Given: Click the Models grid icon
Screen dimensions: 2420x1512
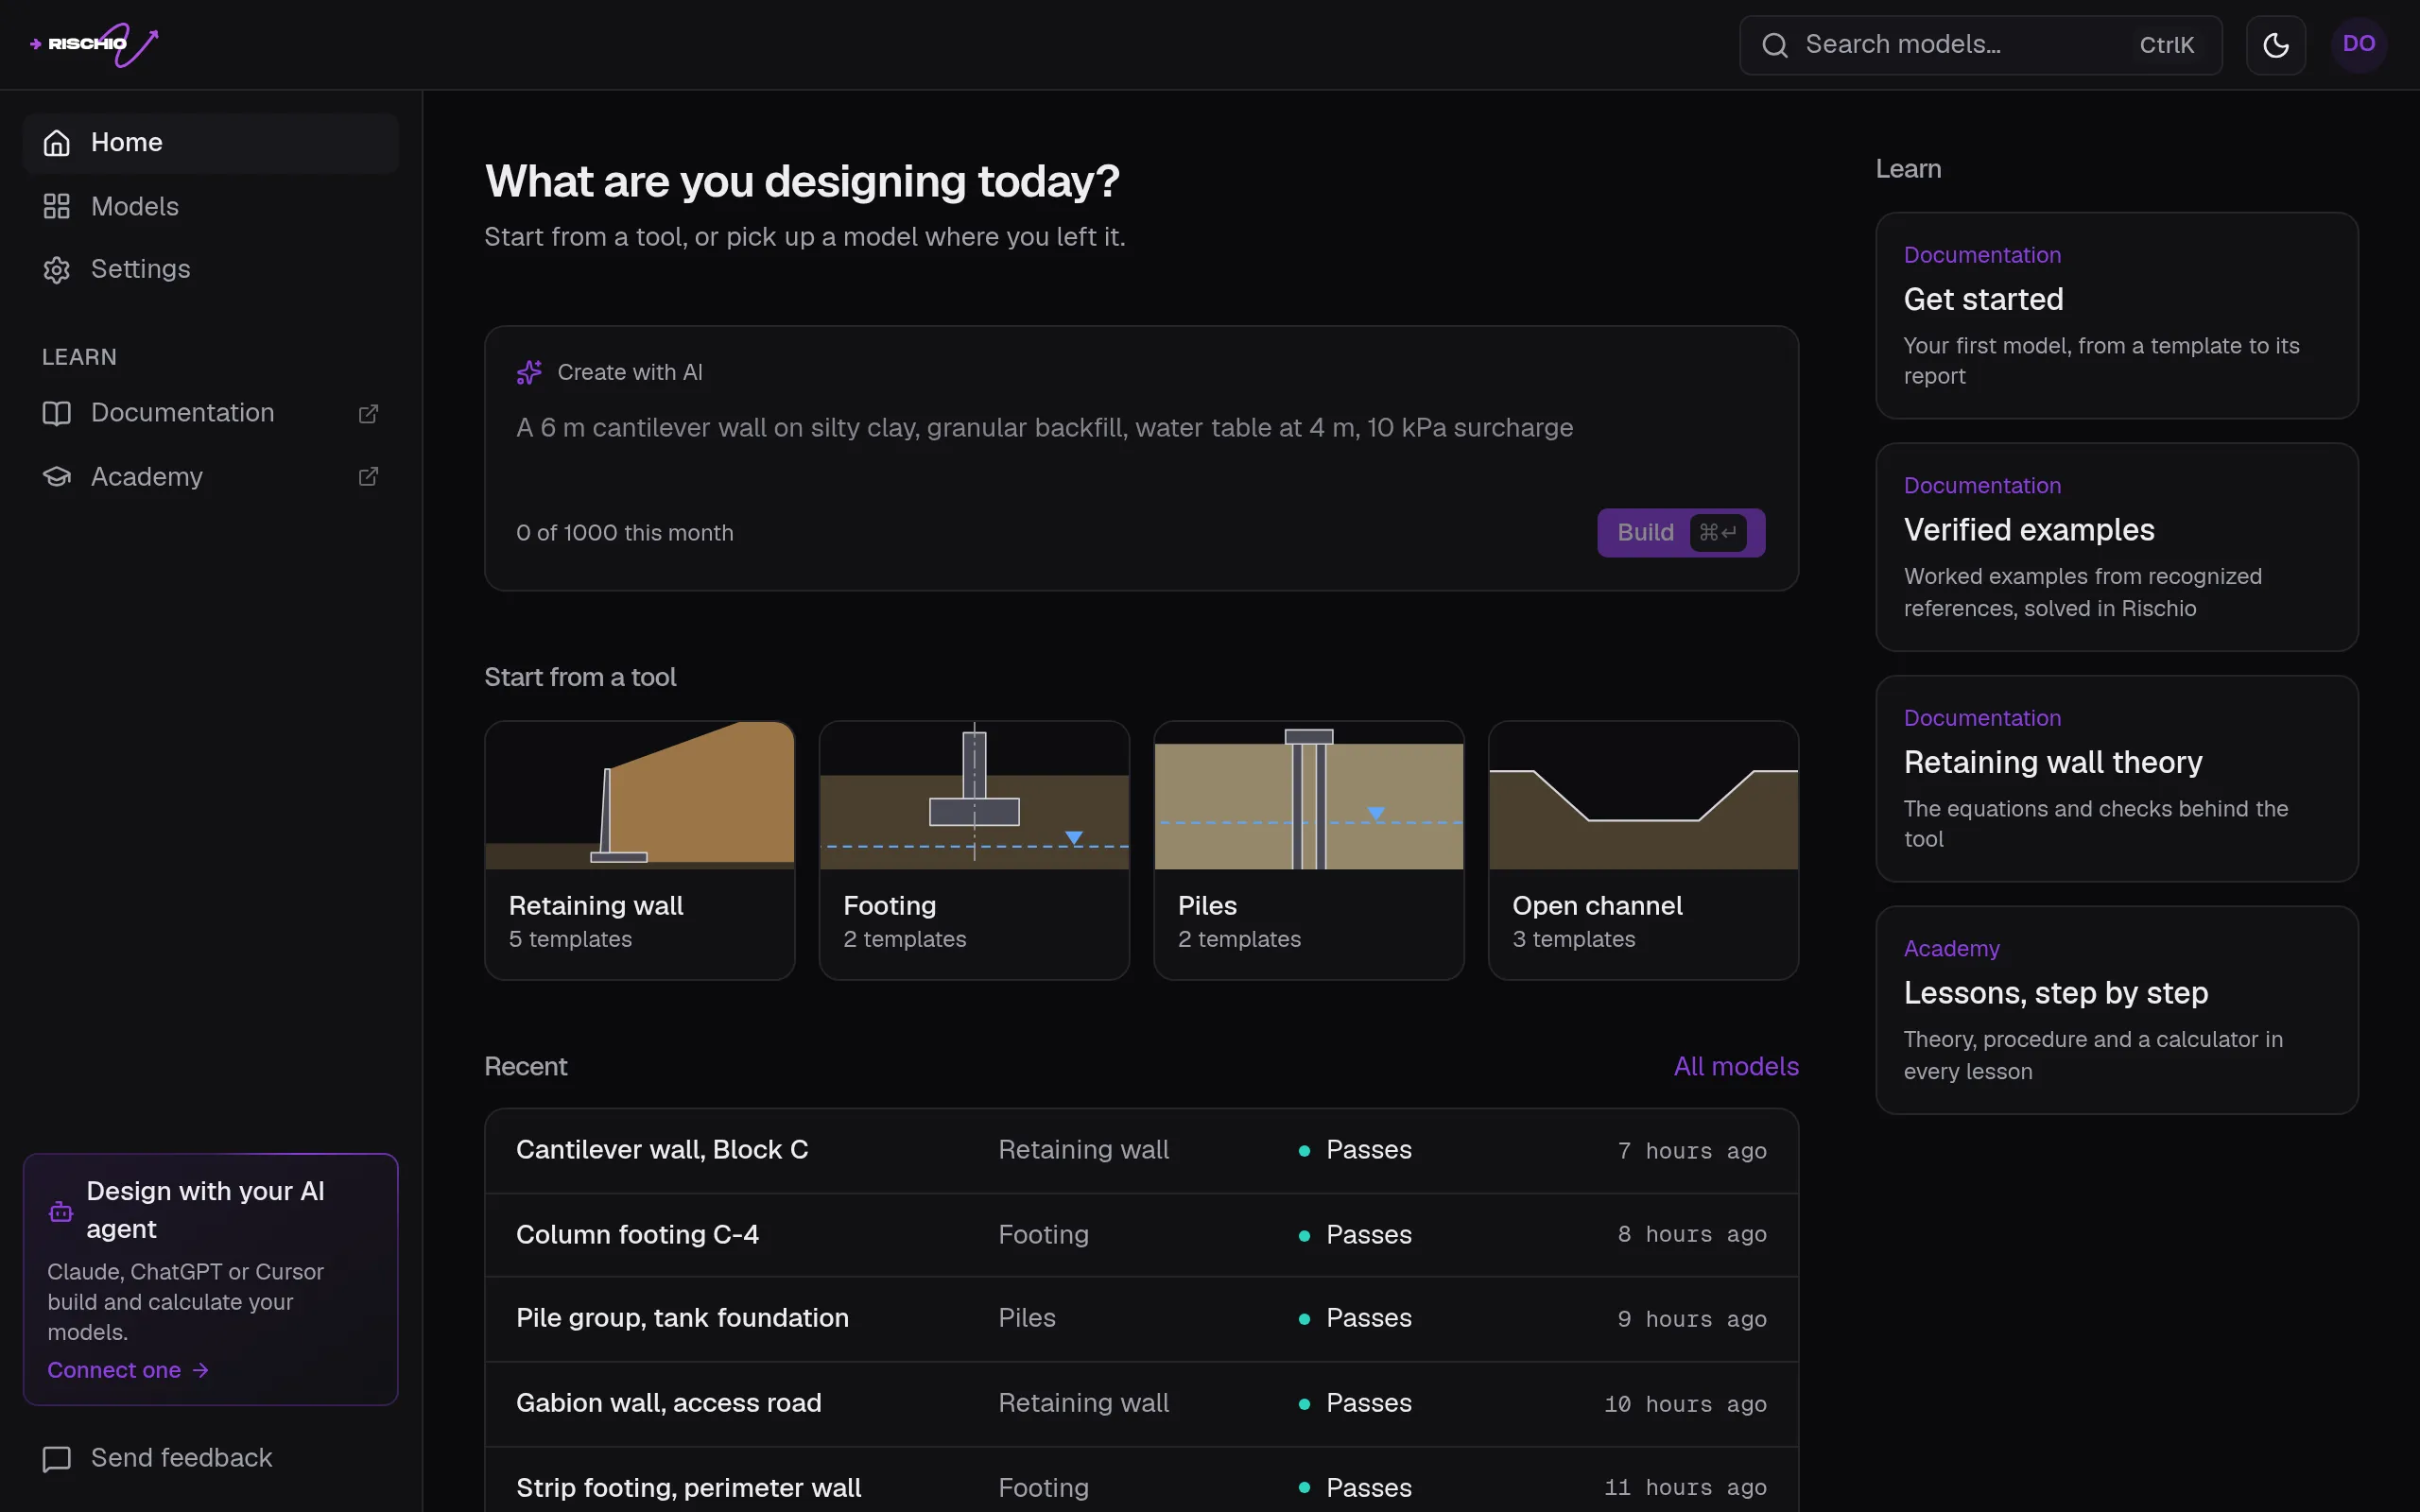Looking at the screenshot, I should pyautogui.click(x=57, y=207).
